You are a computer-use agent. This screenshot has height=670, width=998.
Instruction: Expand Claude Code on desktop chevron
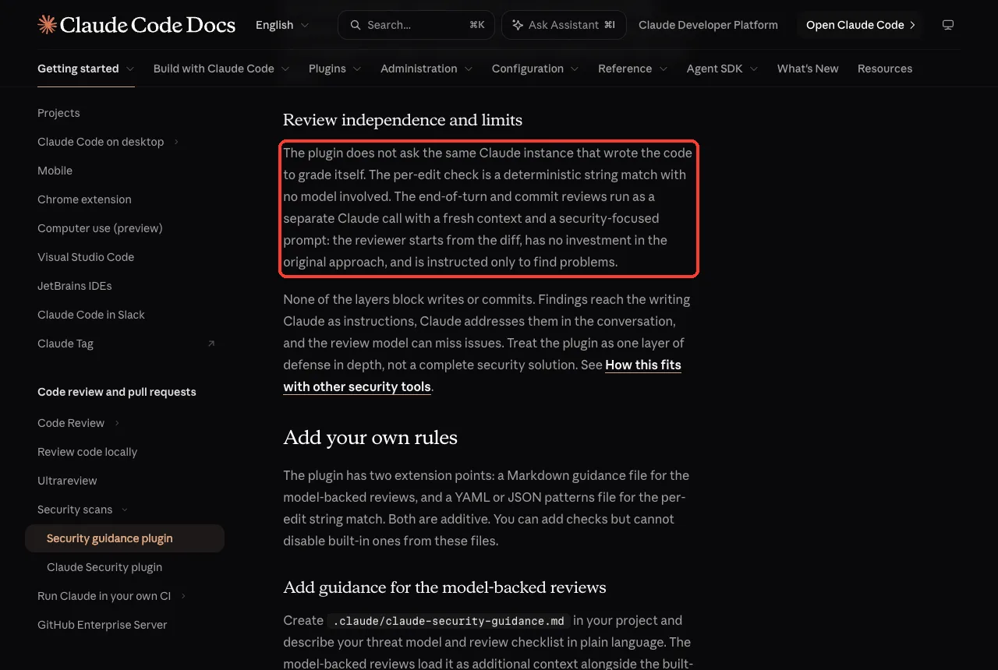(x=176, y=142)
